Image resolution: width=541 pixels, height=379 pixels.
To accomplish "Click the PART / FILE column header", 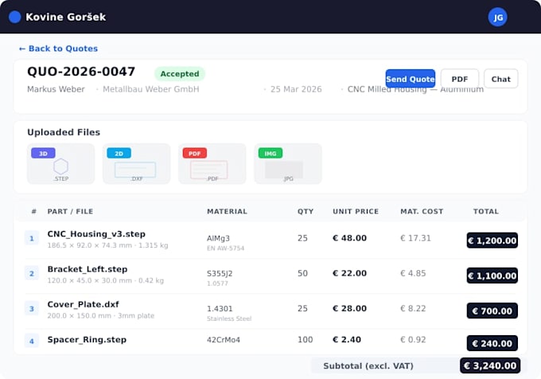I will point(70,211).
